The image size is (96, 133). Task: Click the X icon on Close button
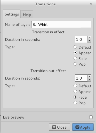click(54, 127)
